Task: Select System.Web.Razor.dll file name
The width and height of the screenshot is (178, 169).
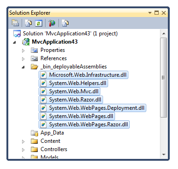Action: [75, 100]
